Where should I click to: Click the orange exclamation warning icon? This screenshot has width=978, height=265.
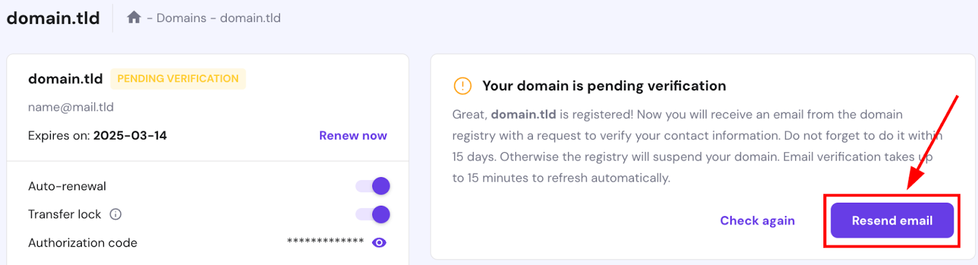click(463, 86)
